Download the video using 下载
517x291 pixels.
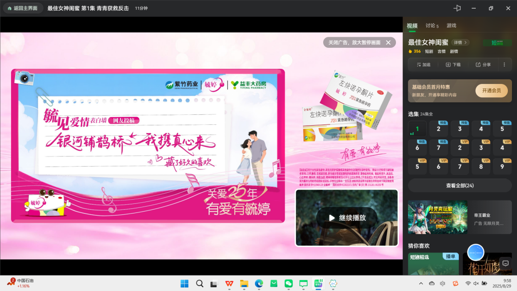click(453, 65)
